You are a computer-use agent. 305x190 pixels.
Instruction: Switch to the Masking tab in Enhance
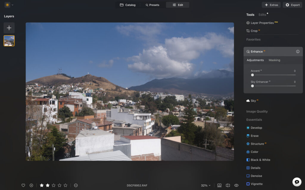coord(274,60)
